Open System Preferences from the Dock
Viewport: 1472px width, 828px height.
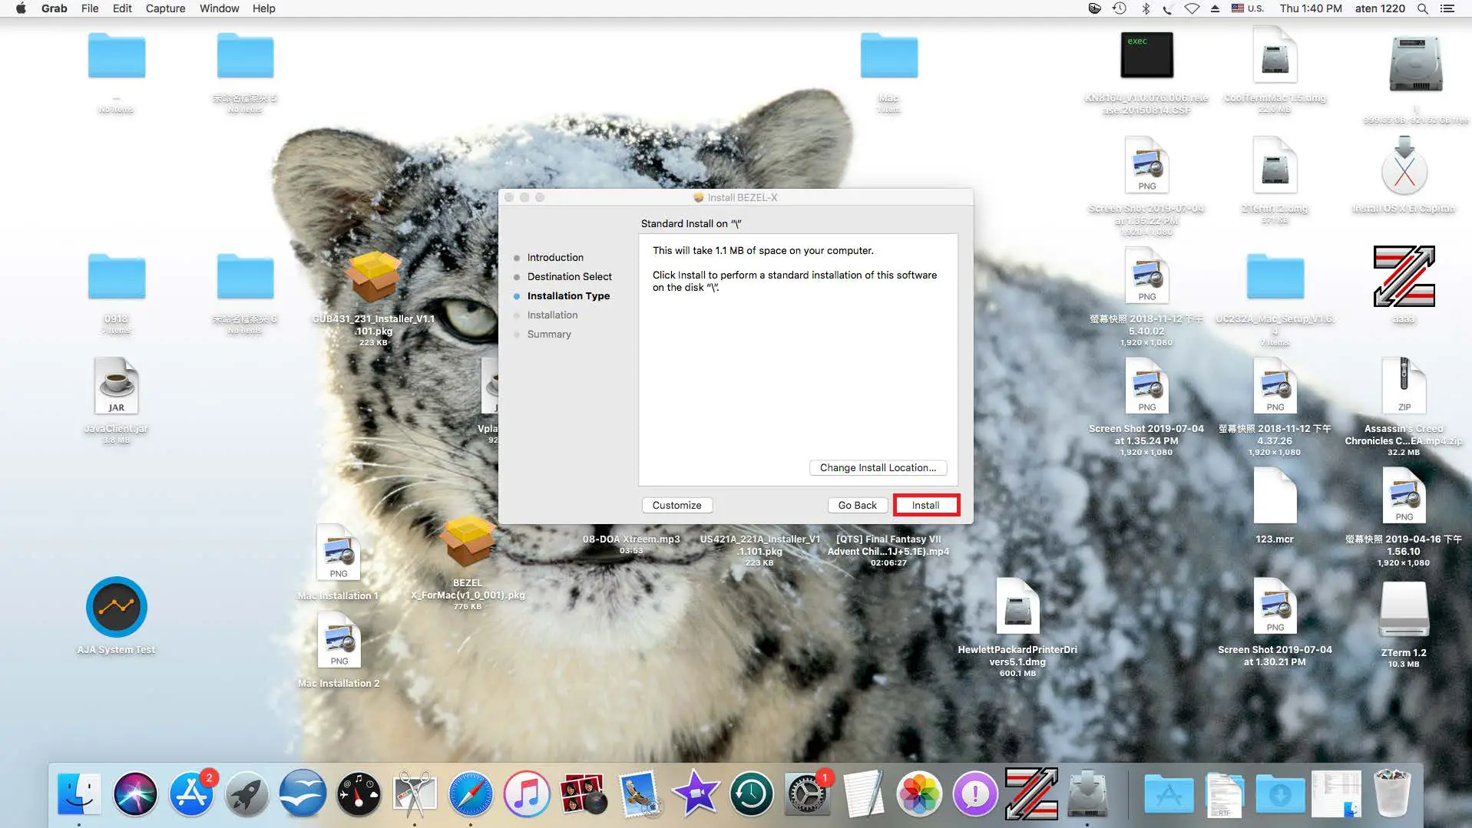pyautogui.click(x=808, y=793)
